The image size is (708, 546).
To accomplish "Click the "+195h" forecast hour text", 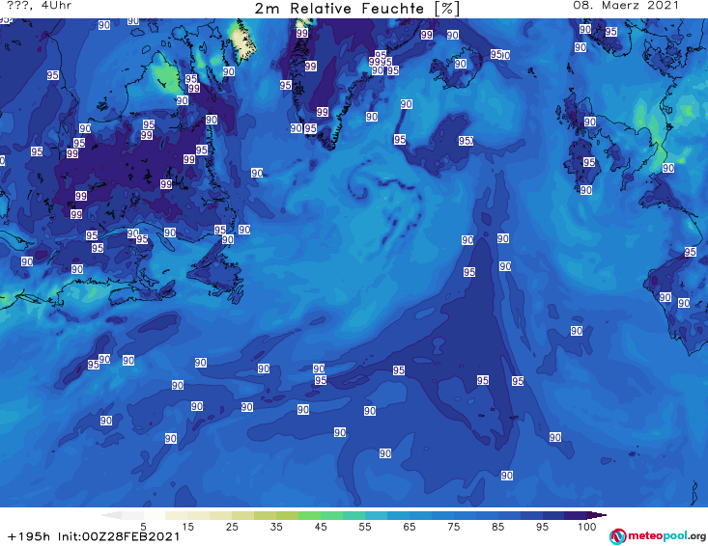I will tap(29, 536).
